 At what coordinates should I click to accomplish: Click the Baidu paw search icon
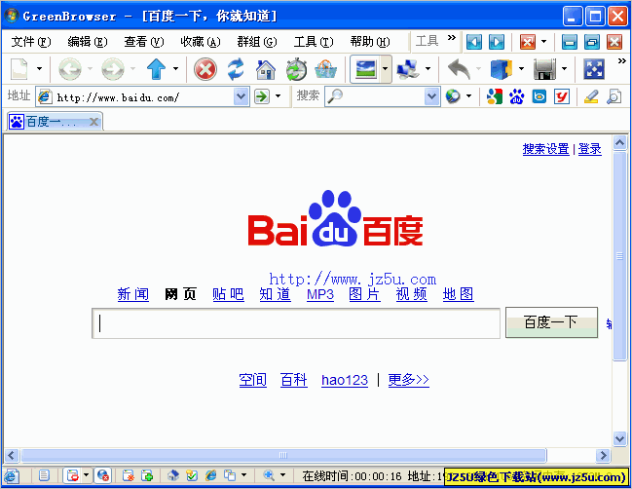click(x=516, y=96)
